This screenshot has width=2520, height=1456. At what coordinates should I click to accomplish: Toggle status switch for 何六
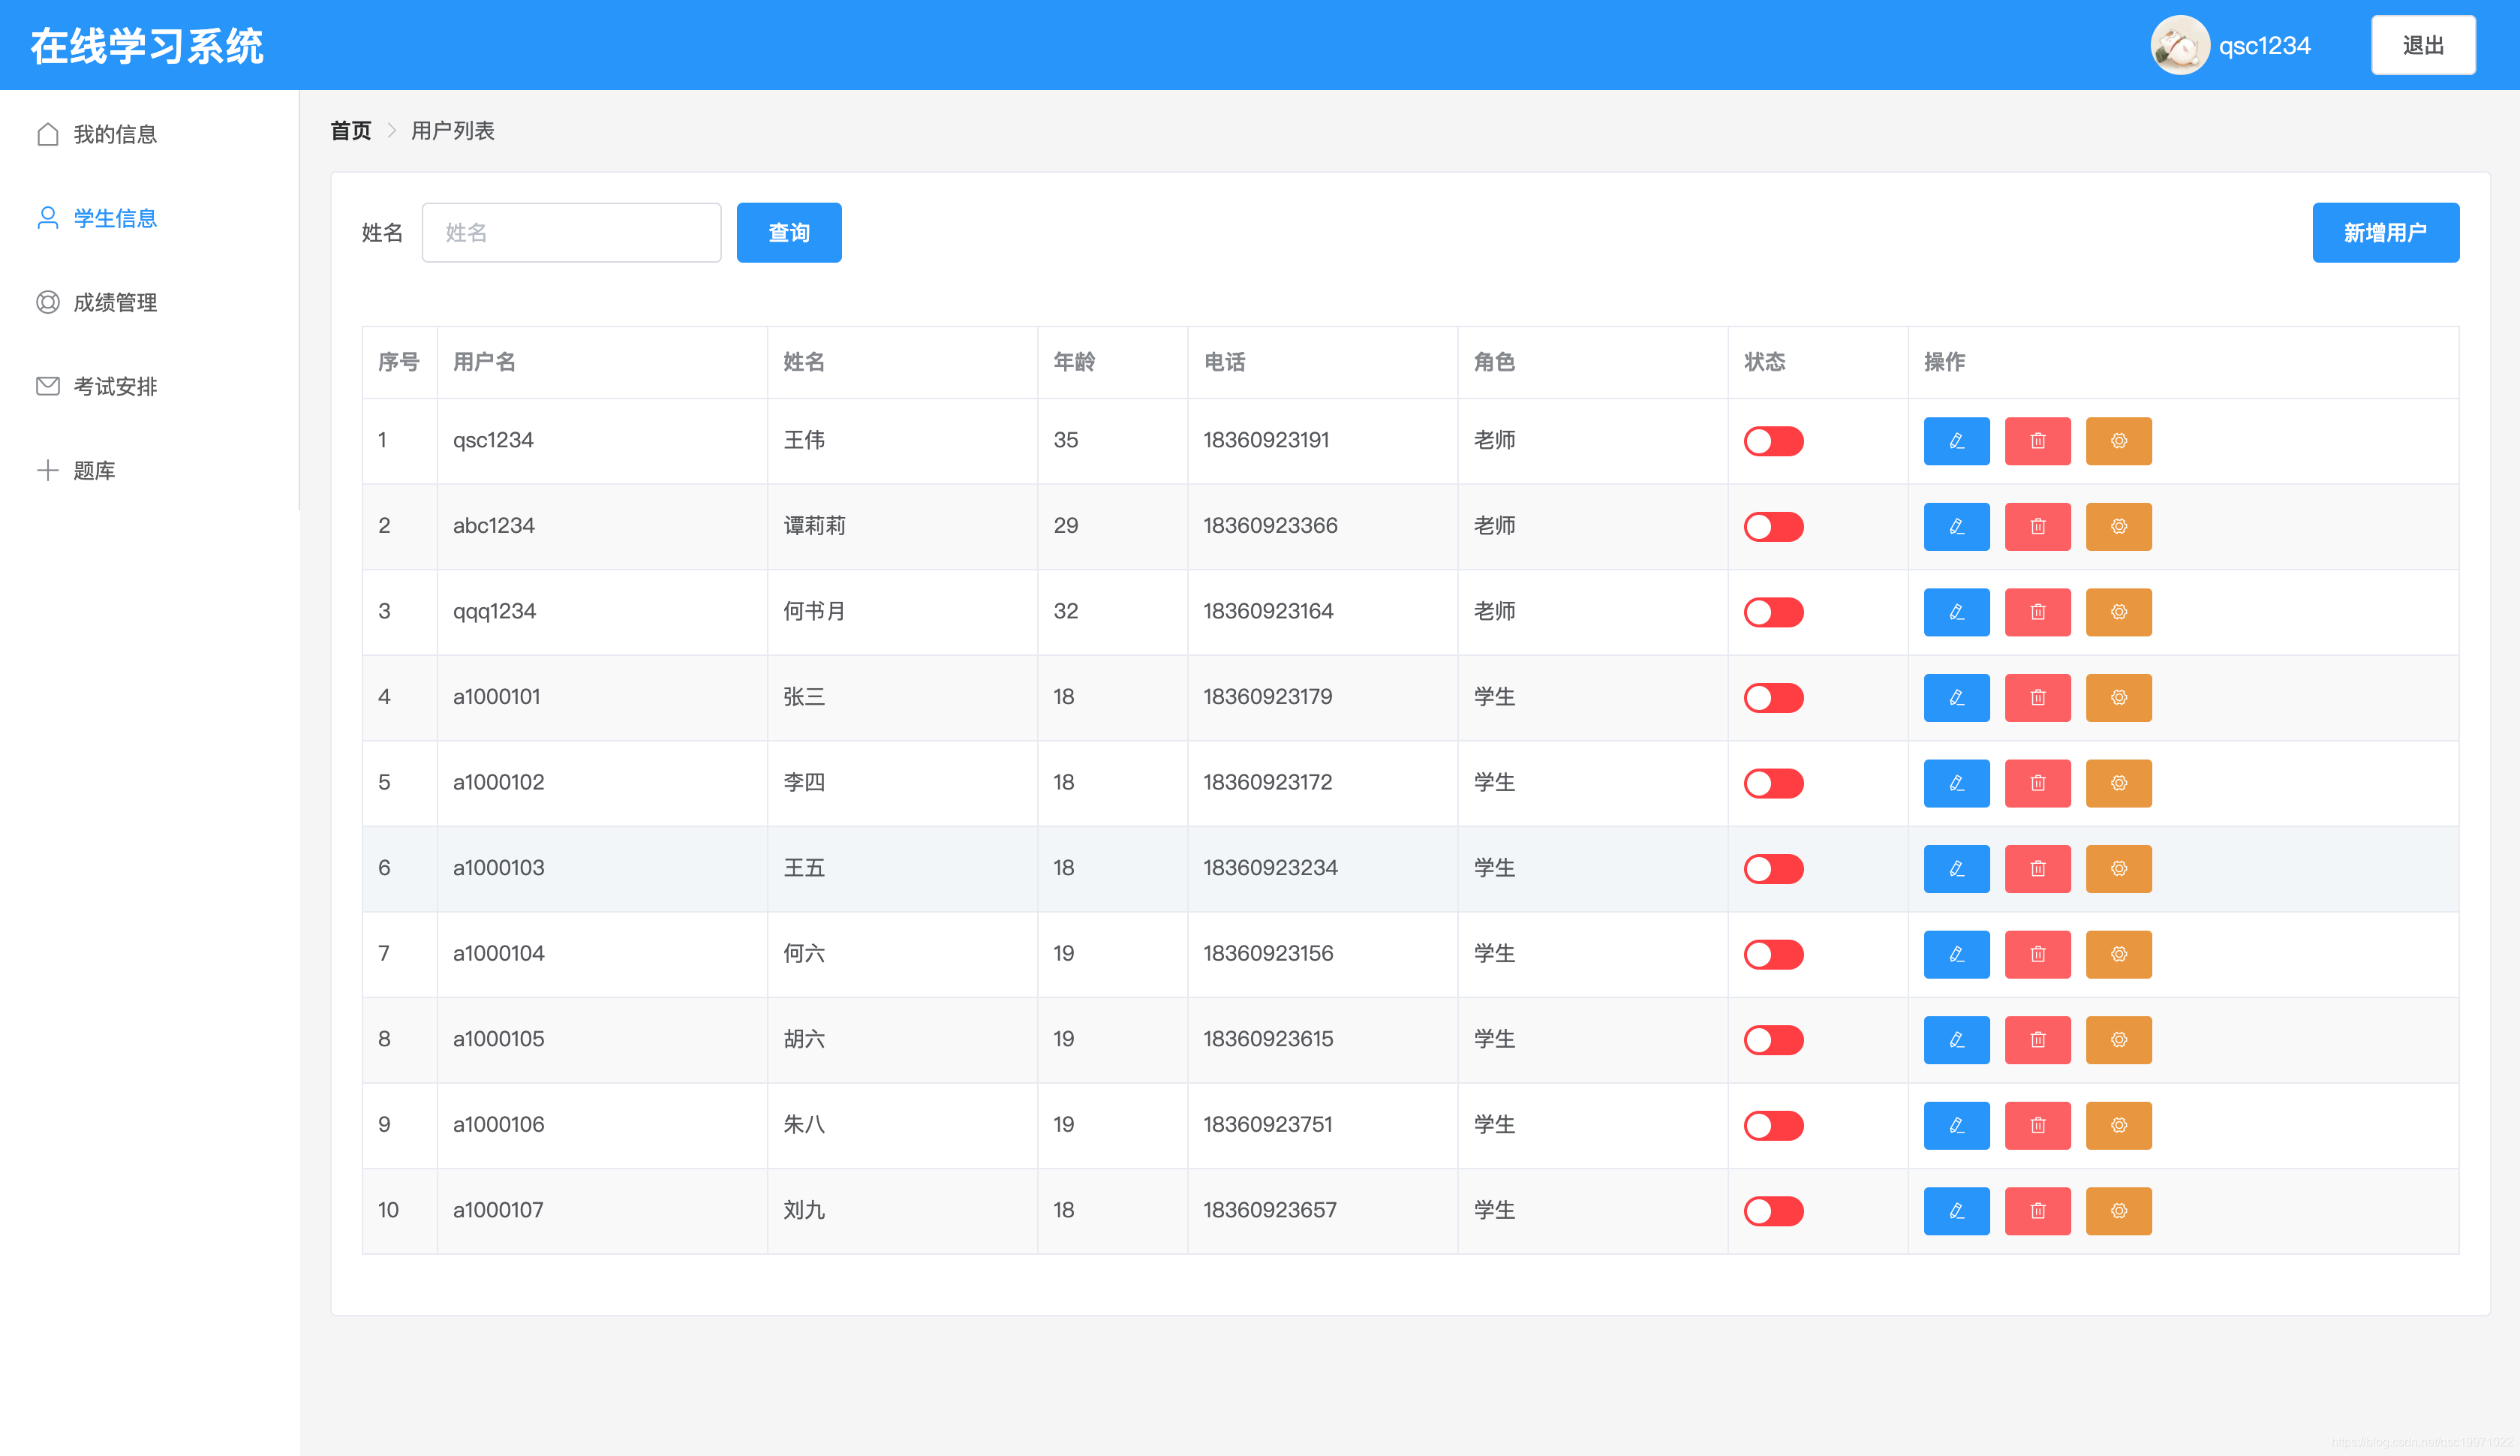tap(1773, 955)
